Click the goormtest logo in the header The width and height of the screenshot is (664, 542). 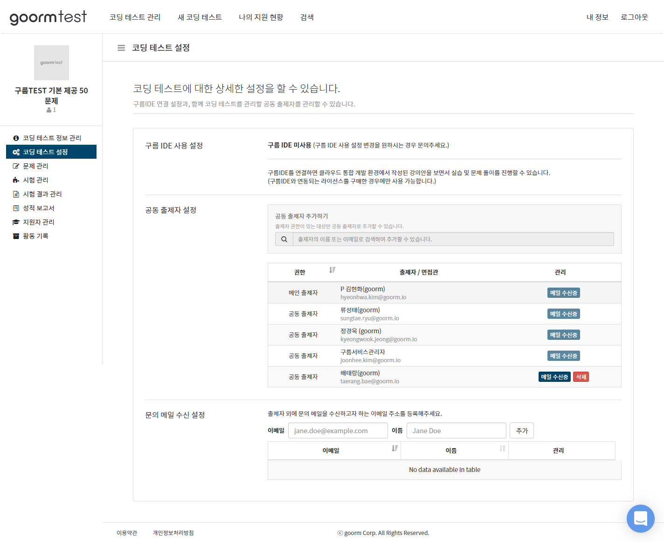[x=48, y=17]
